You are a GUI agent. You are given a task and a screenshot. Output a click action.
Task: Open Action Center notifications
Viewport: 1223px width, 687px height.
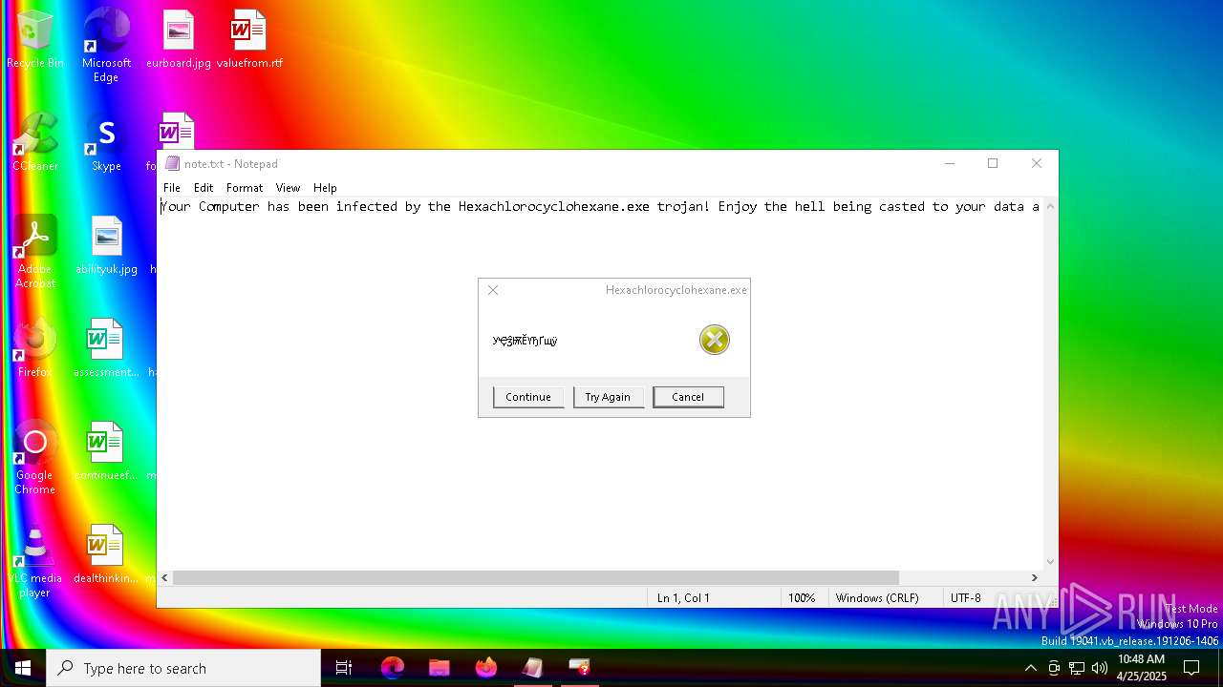1191,668
